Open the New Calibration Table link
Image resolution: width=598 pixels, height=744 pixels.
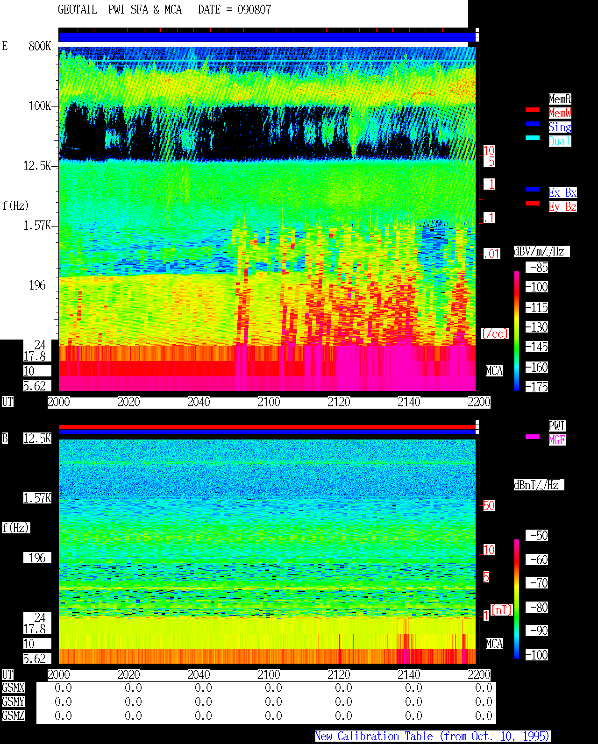click(433, 737)
